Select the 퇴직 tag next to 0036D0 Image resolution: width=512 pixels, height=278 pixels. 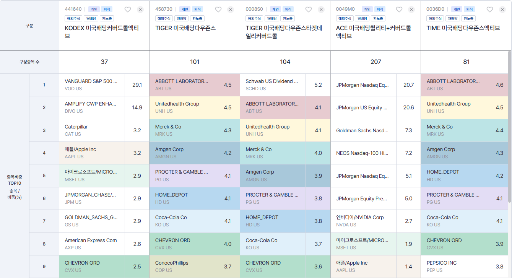(x=469, y=9)
